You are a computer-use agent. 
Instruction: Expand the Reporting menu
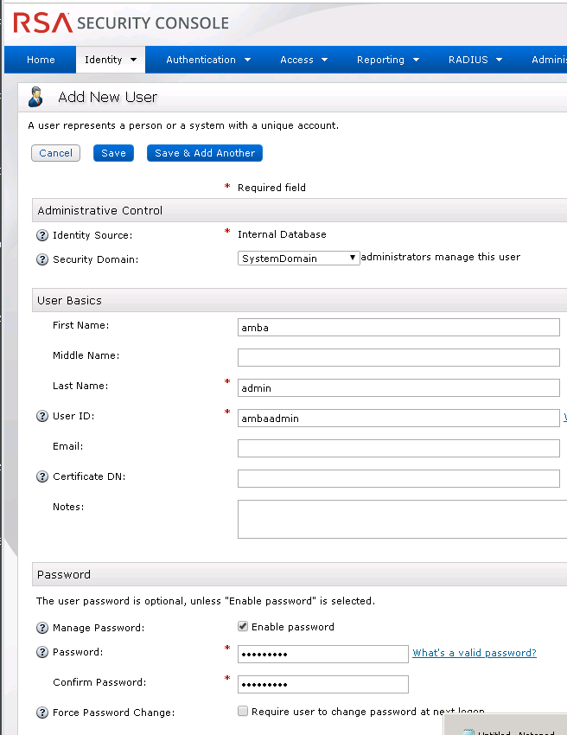387,60
